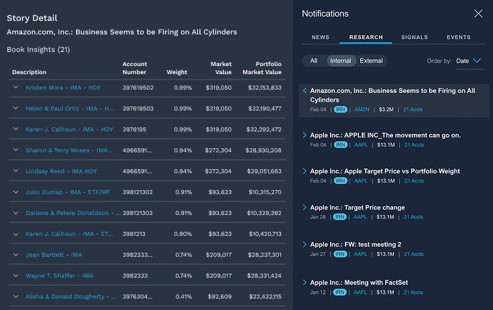Filter research by Internal
The height and width of the screenshot is (310, 493).
341,61
